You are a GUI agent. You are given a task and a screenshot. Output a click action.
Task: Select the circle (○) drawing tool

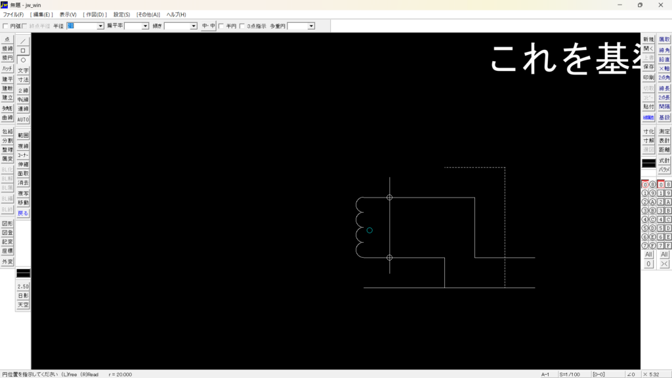click(23, 60)
